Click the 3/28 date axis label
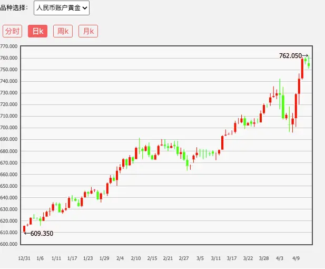The image size is (325, 269). pos(264,258)
